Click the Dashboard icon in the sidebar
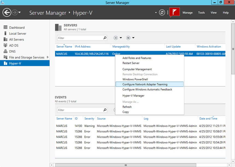Image resolution: width=235 pixels, height=167 pixels. point(5,28)
